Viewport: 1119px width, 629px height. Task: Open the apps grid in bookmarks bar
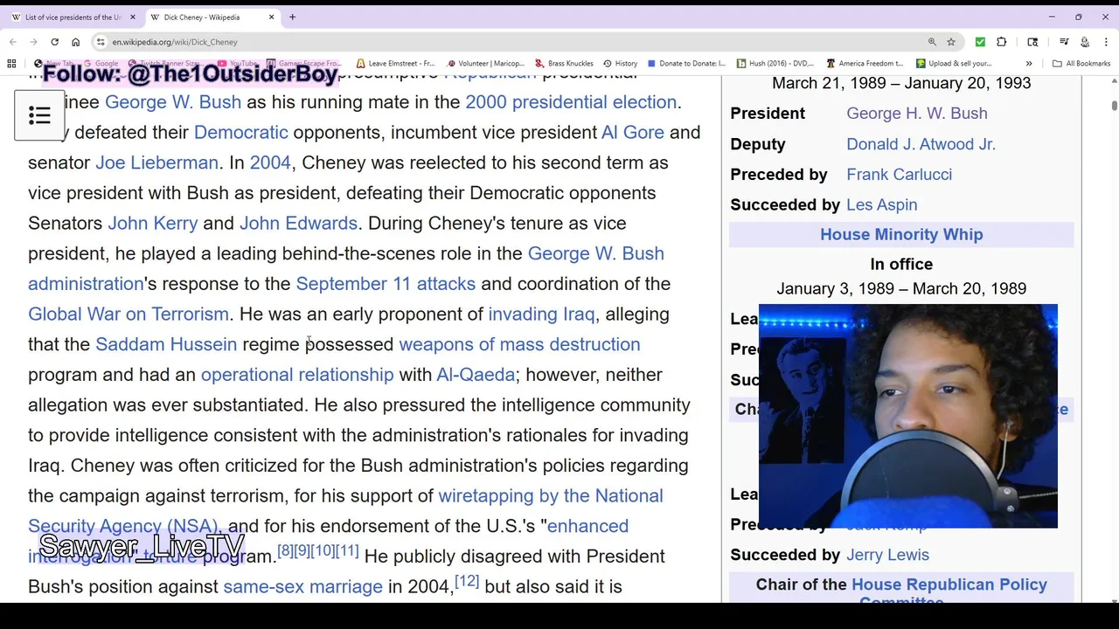(11, 64)
